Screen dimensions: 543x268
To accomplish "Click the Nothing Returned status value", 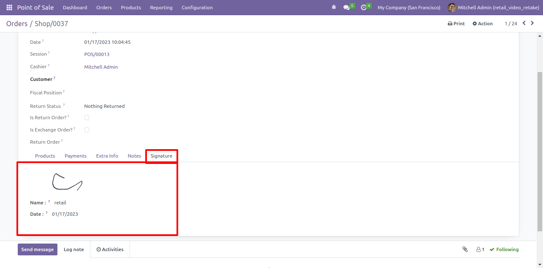I will coord(104,106).
